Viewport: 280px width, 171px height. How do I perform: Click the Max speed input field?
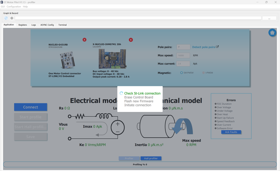point(183,55)
